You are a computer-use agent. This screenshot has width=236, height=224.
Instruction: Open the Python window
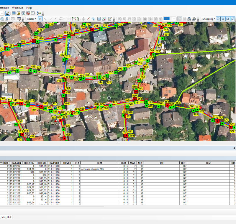coord(33,13)
